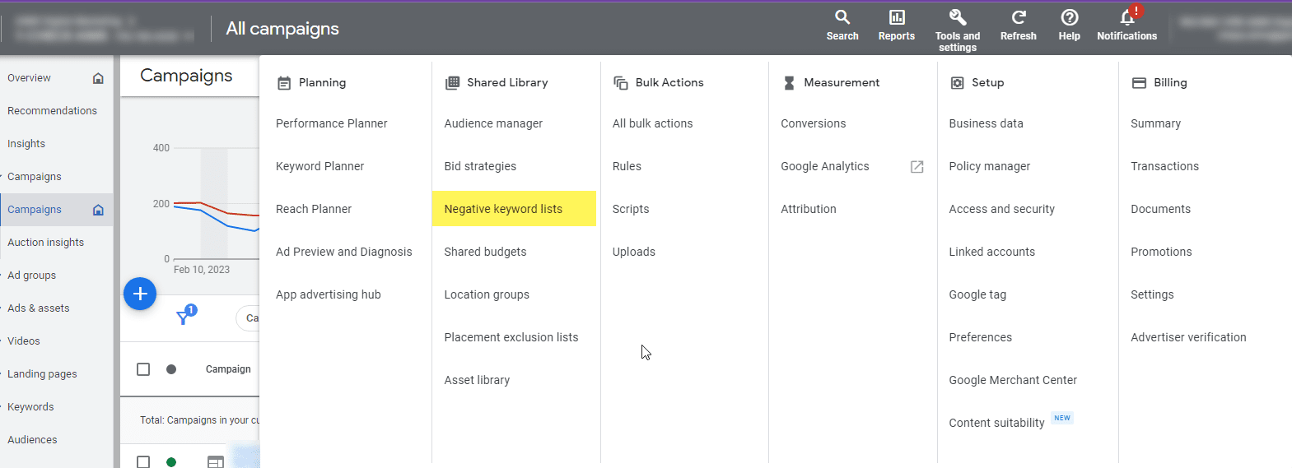Viewport: 1292px width, 468px height.
Task: Open Billing Summary
Action: point(1155,123)
